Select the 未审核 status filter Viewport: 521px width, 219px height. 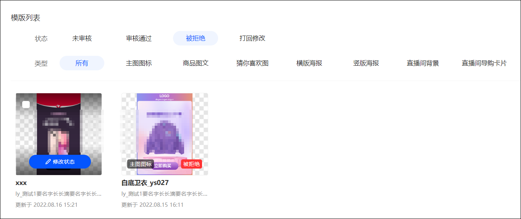tap(82, 38)
